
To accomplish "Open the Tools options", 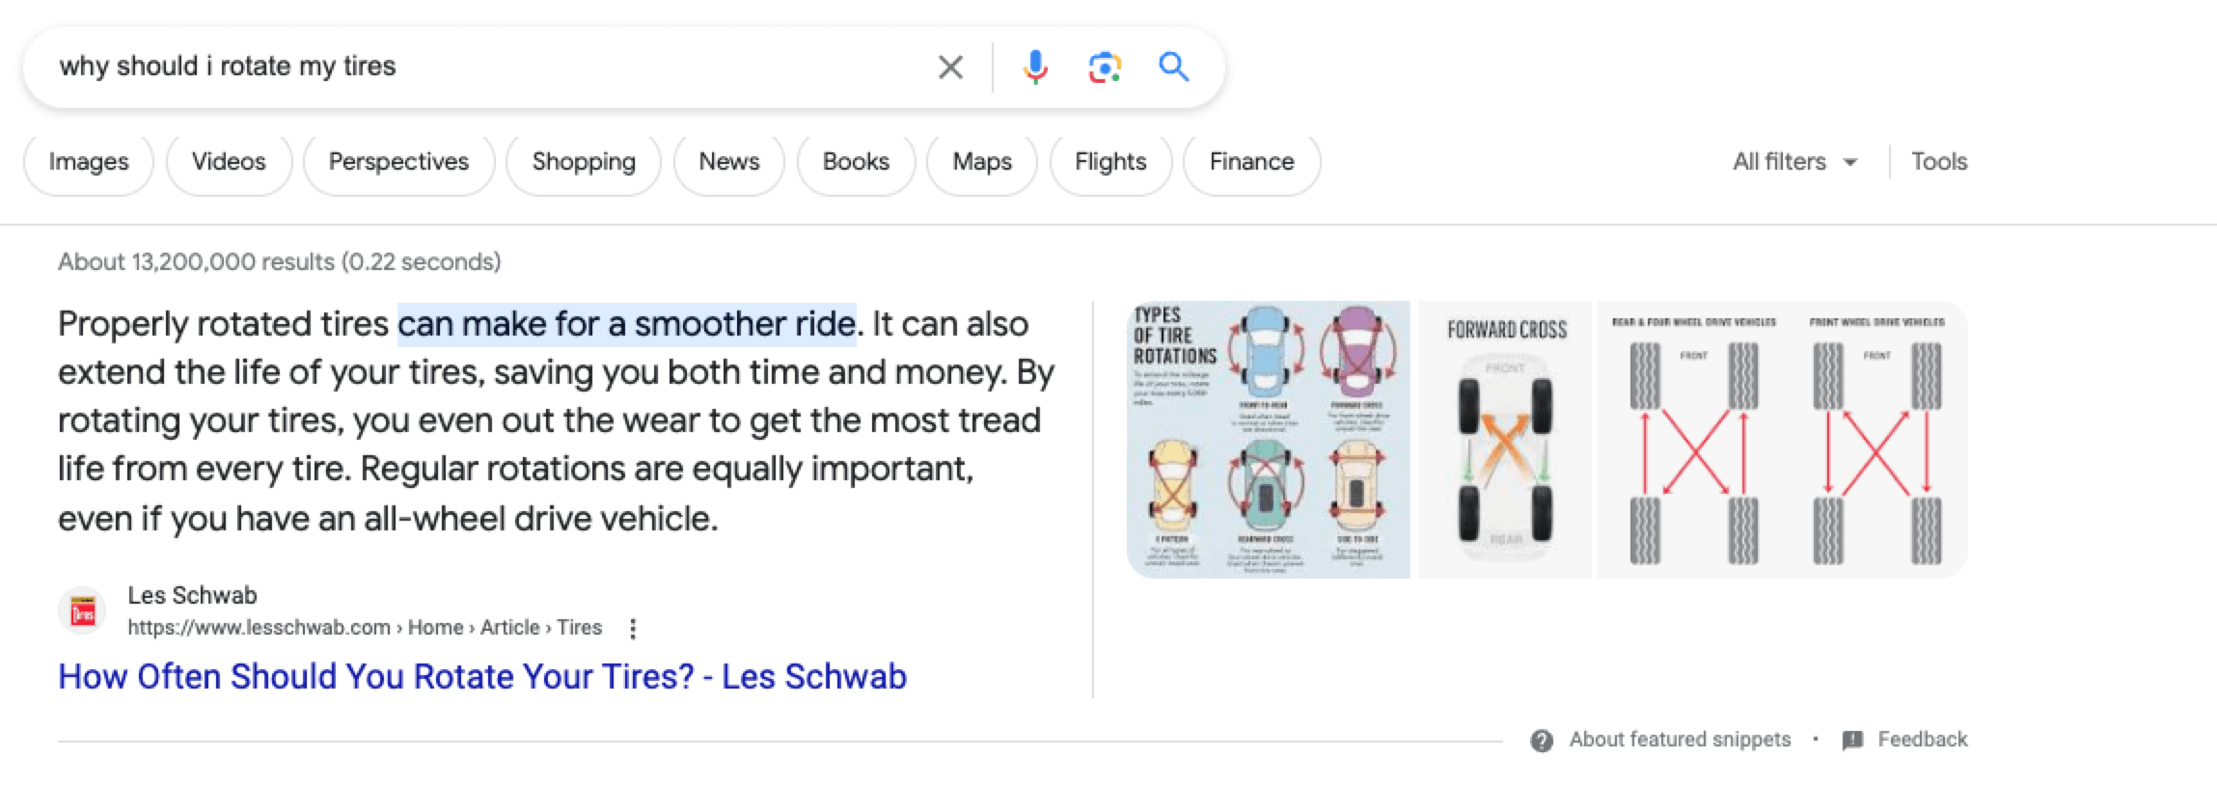I will [x=1939, y=162].
